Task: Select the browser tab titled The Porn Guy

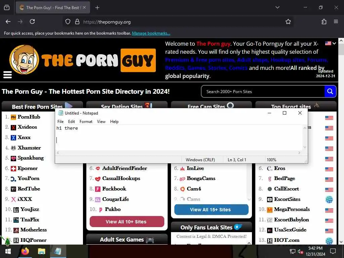Action: click(53, 8)
